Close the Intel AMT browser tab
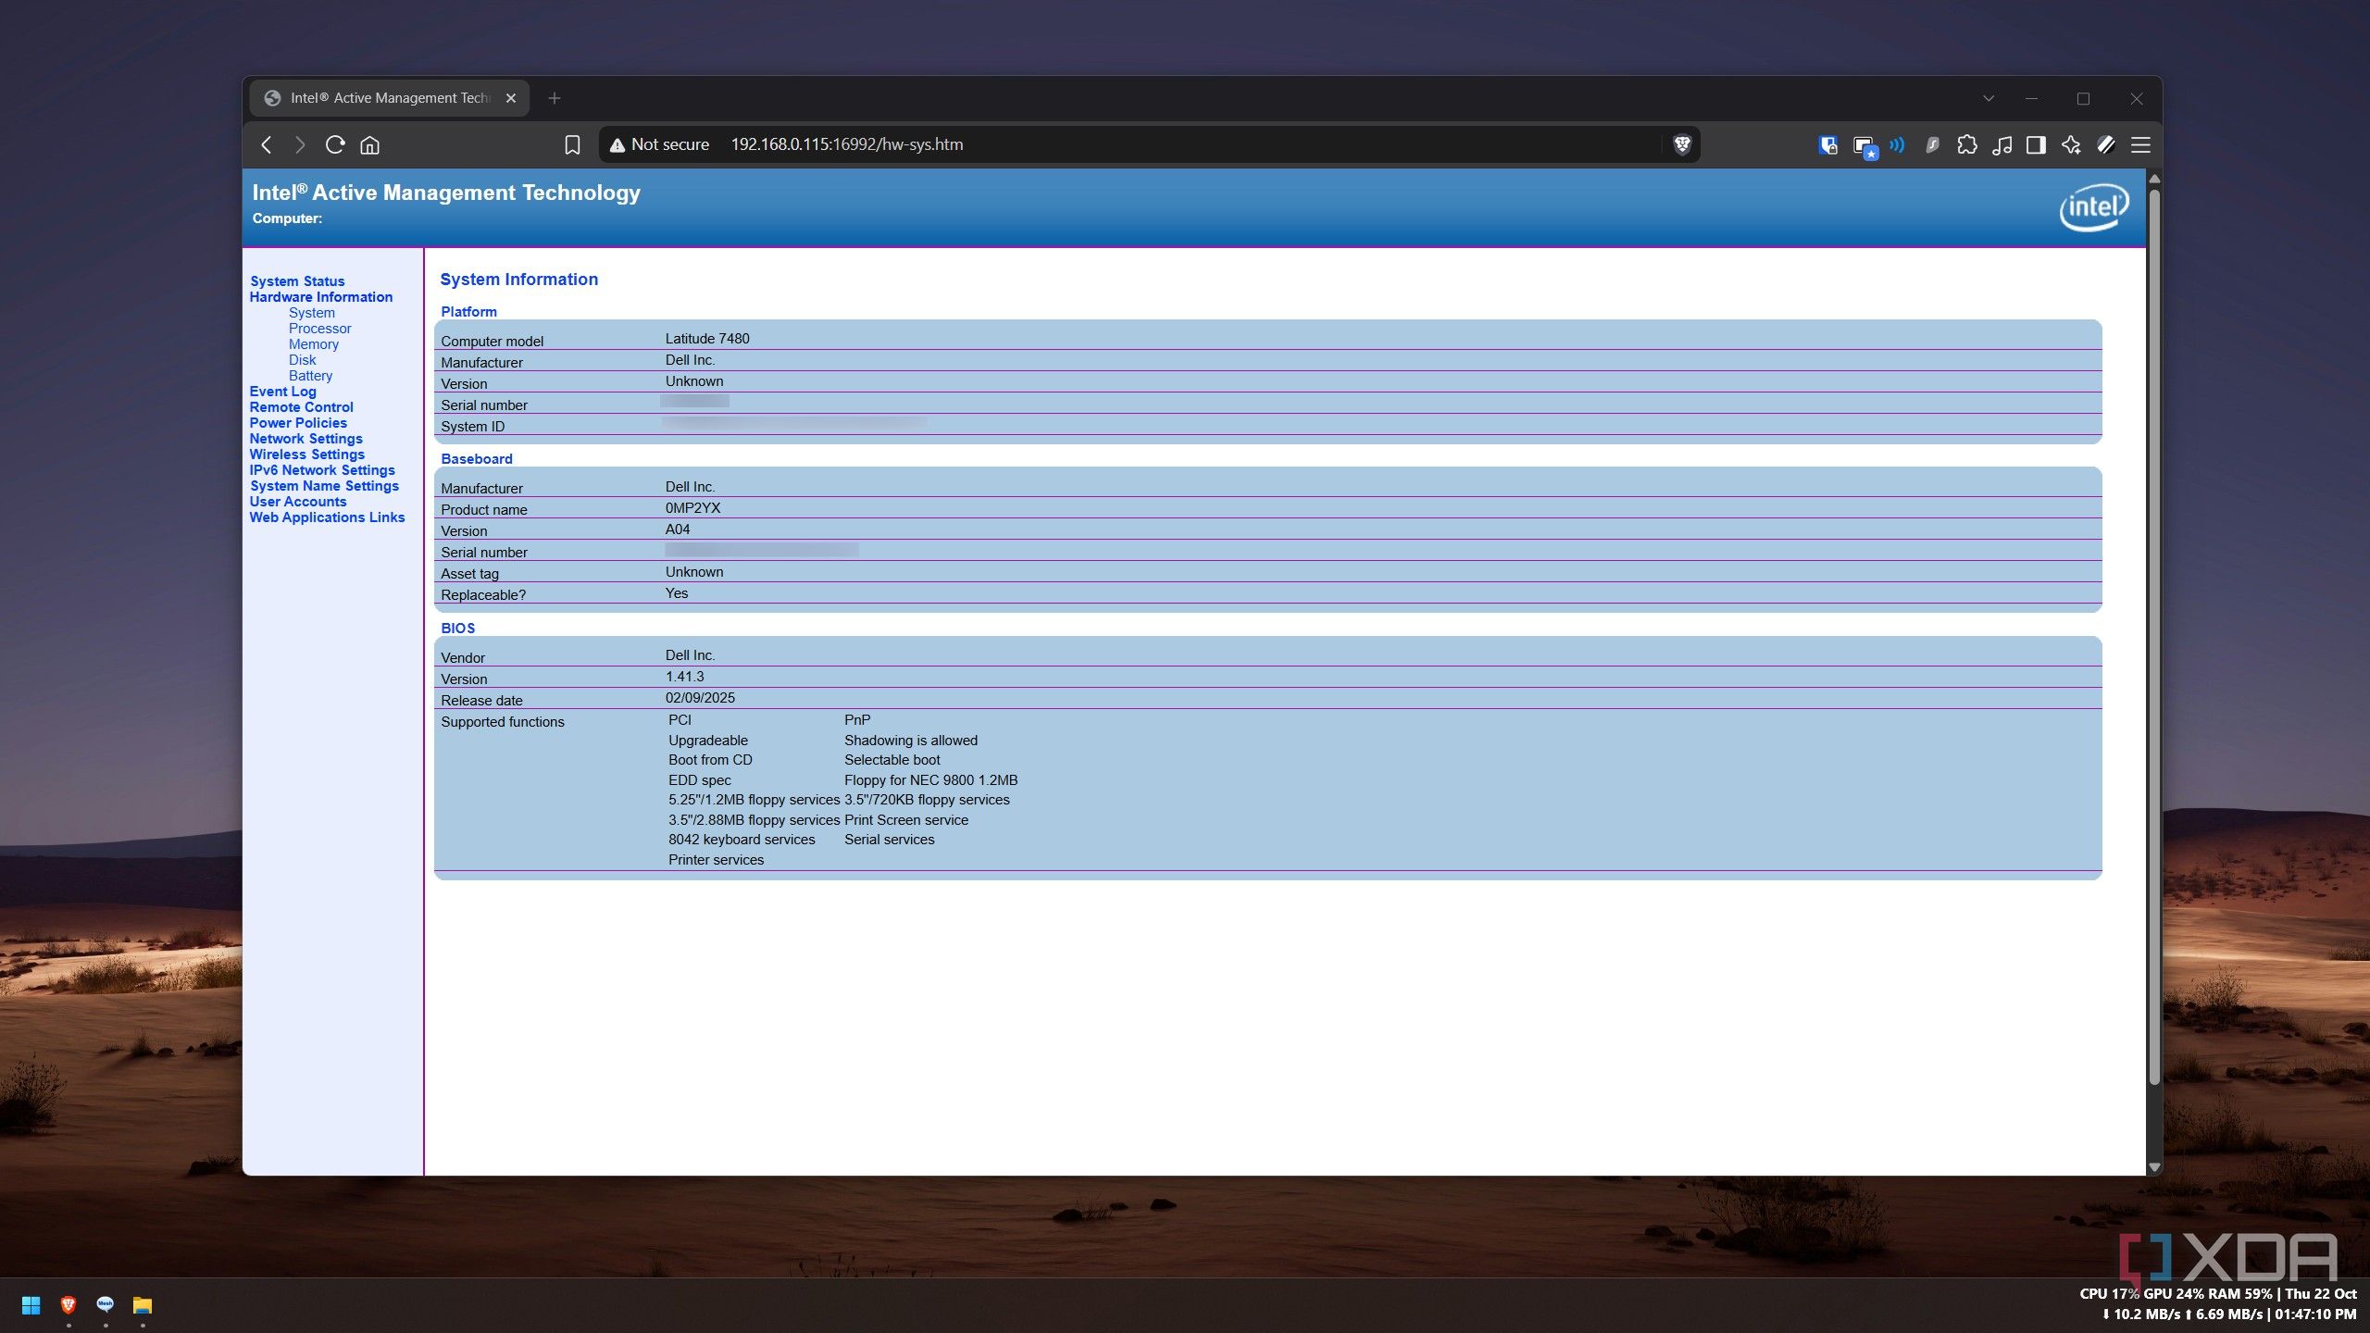The image size is (2370, 1333). click(510, 98)
